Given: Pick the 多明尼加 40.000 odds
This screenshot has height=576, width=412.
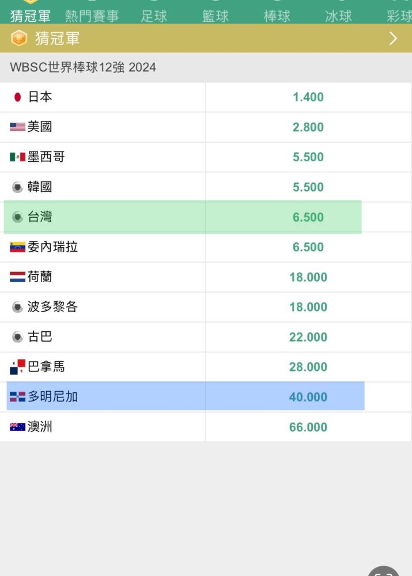Looking at the screenshot, I should 308,397.
